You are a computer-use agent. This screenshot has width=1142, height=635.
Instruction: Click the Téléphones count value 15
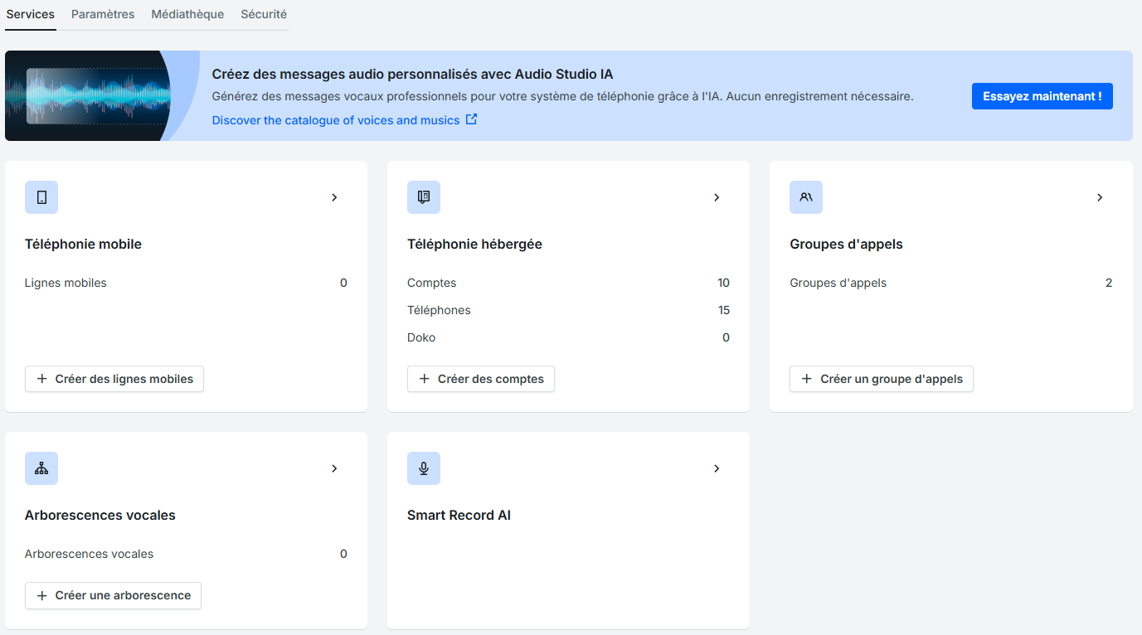click(723, 310)
